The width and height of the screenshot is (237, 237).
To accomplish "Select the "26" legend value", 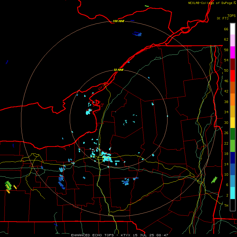I will 226,133.
